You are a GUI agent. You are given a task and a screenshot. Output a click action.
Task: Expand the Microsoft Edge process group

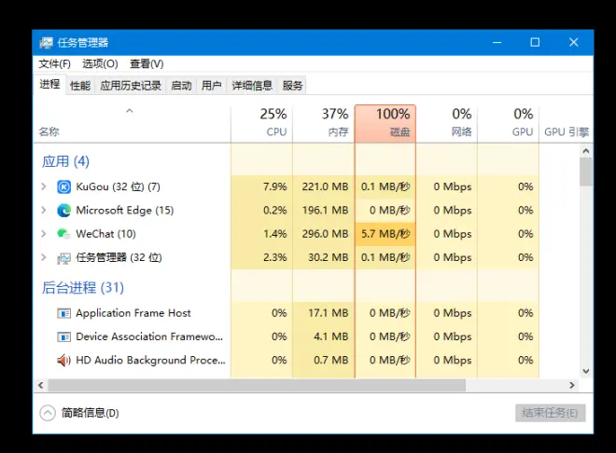tap(43, 211)
